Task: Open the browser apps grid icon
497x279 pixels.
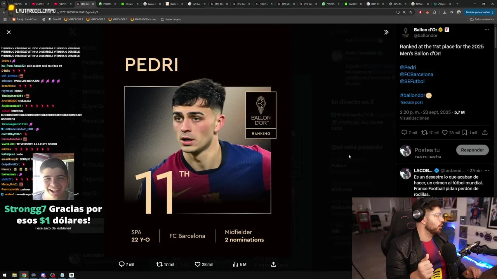Action: tap(5, 19)
